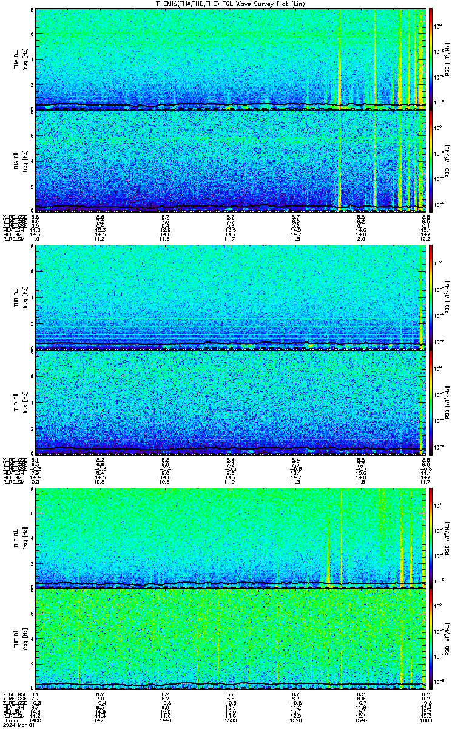The height and width of the screenshot is (729, 455).
Task: Click the 'R_RE_SM' row label under THA panels
Action: coord(13,239)
